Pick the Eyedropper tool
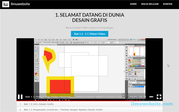The height and width of the screenshot is (112, 179). click(36, 65)
